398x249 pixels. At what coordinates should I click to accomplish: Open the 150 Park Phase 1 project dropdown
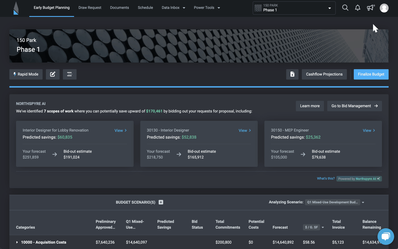[294, 8]
